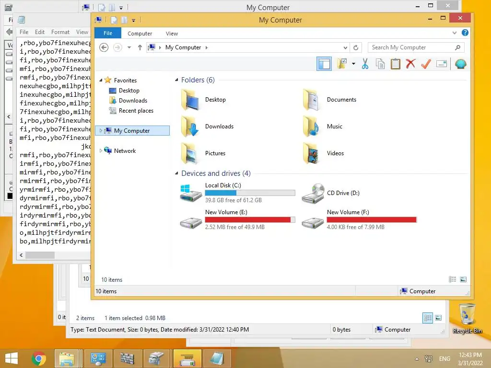The image size is (491, 368).
Task: Click the Search My Computer field
Action: point(416,47)
